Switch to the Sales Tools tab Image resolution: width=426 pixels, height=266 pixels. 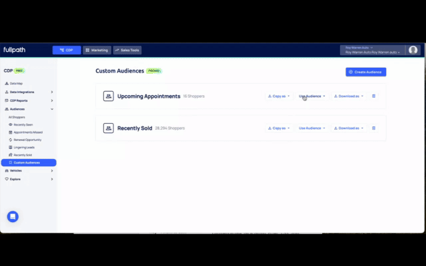(127, 50)
